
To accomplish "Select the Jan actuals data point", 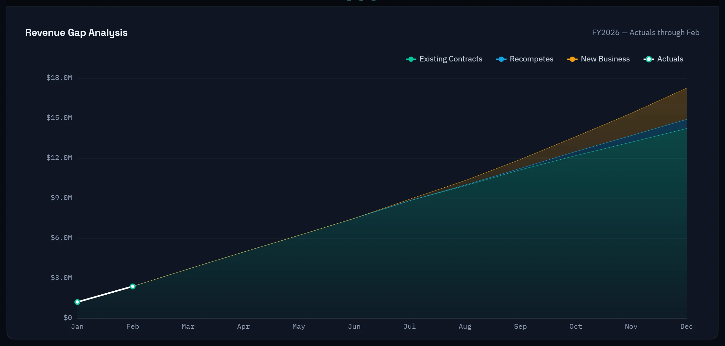I will [77, 302].
